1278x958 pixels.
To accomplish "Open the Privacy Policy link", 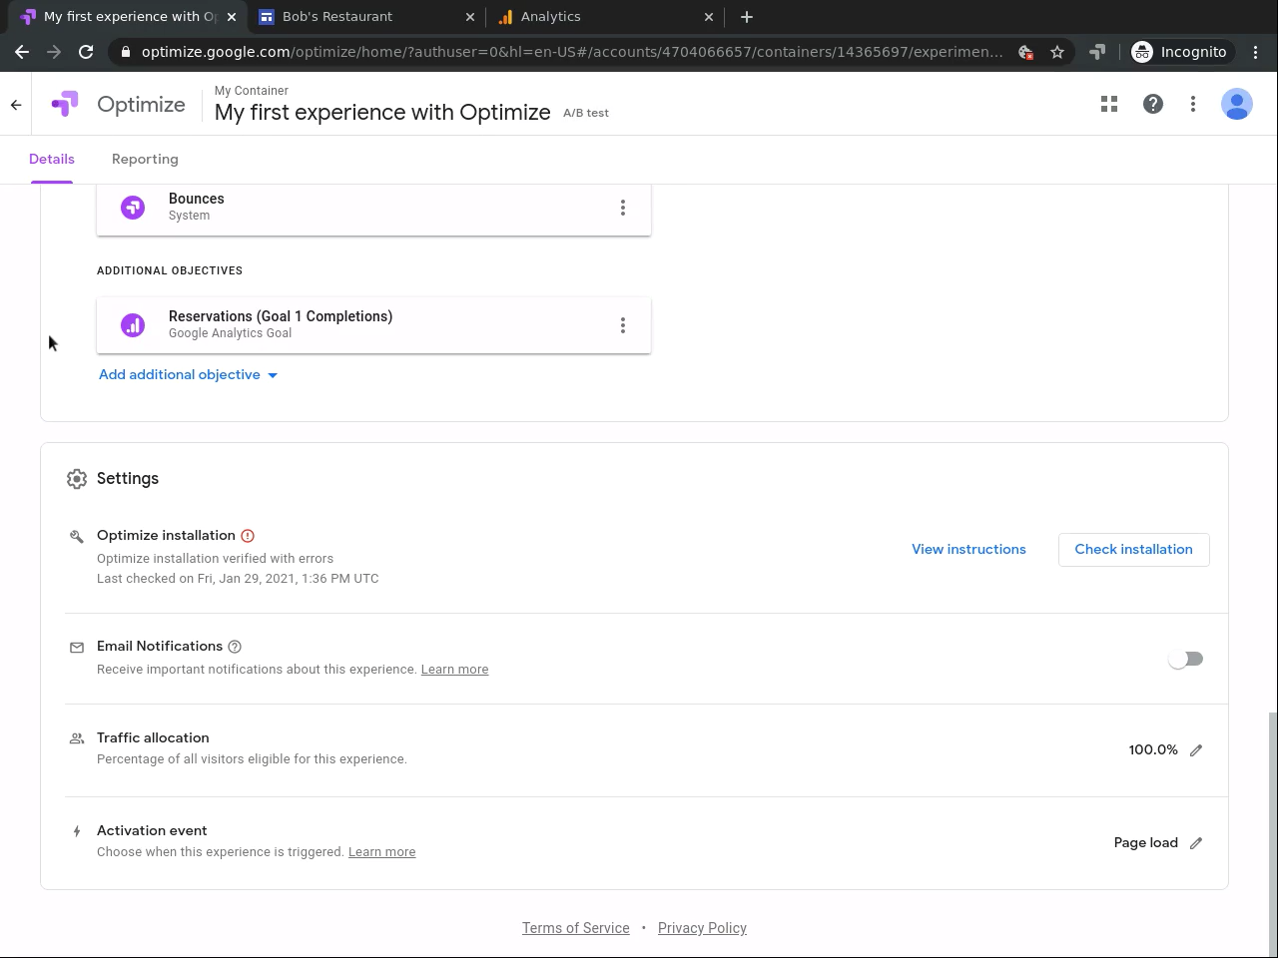I will tap(702, 928).
